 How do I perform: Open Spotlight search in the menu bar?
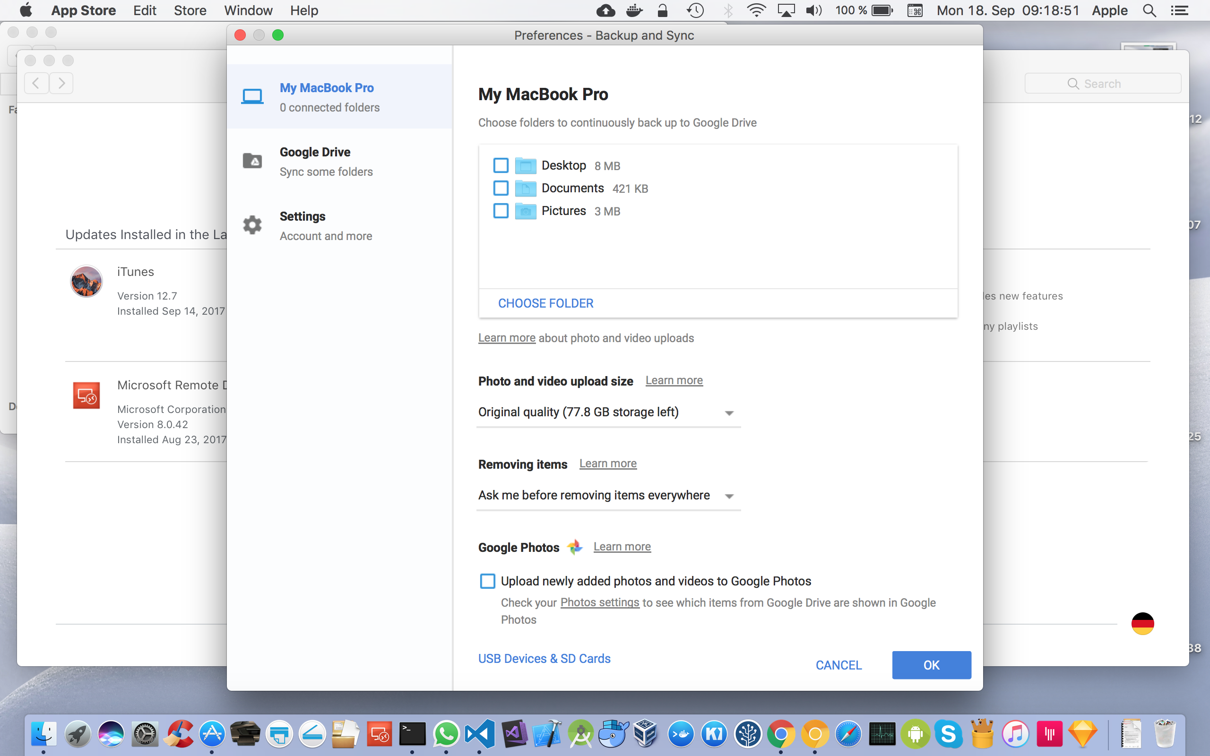click(x=1149, y=10)
